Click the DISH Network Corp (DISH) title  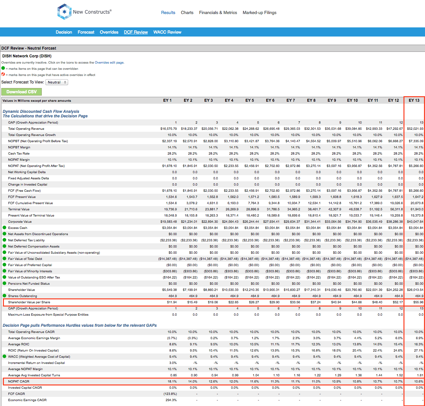click(27, 56)
